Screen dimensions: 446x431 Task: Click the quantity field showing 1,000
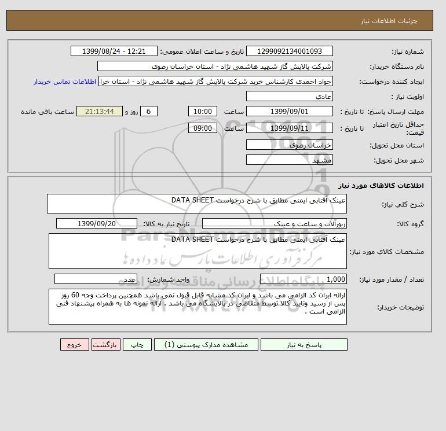coord(303,279)
